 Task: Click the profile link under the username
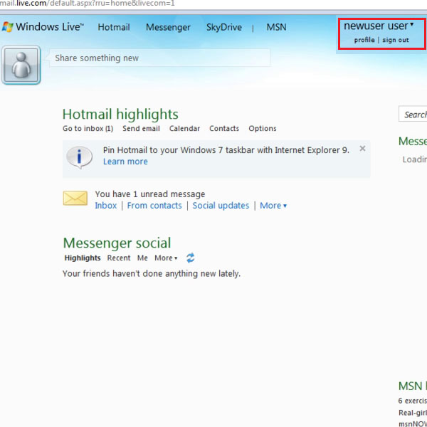click(x=364, y=40)
